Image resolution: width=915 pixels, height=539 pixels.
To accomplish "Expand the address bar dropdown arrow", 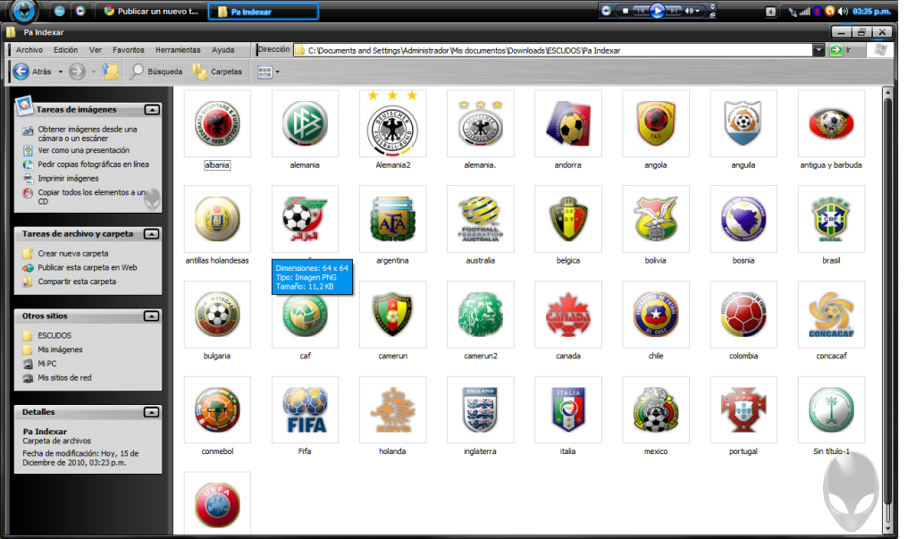I will (818, 50).
